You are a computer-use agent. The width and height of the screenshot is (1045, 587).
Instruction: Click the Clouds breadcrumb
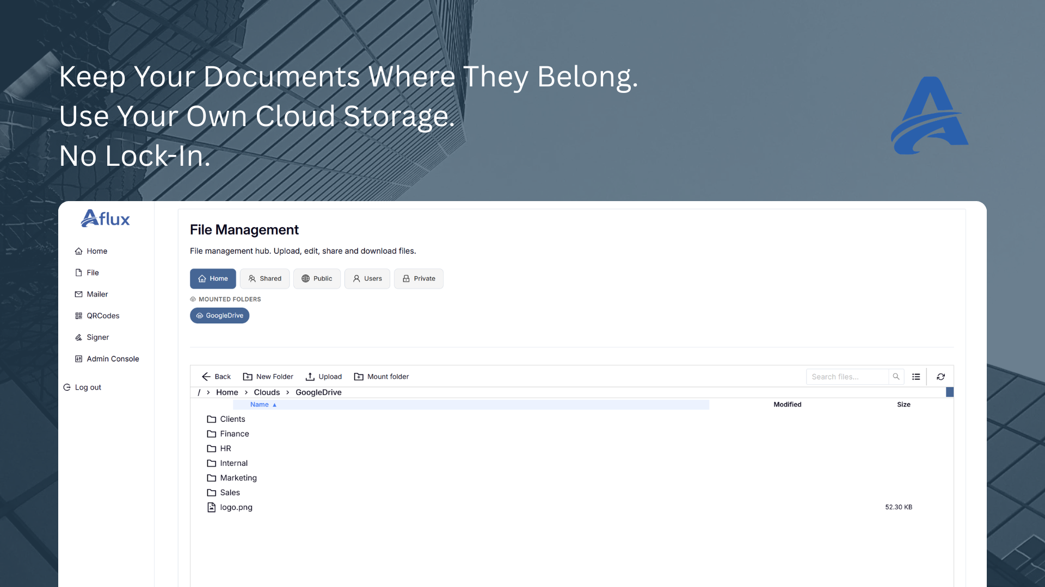pos(267,392)
